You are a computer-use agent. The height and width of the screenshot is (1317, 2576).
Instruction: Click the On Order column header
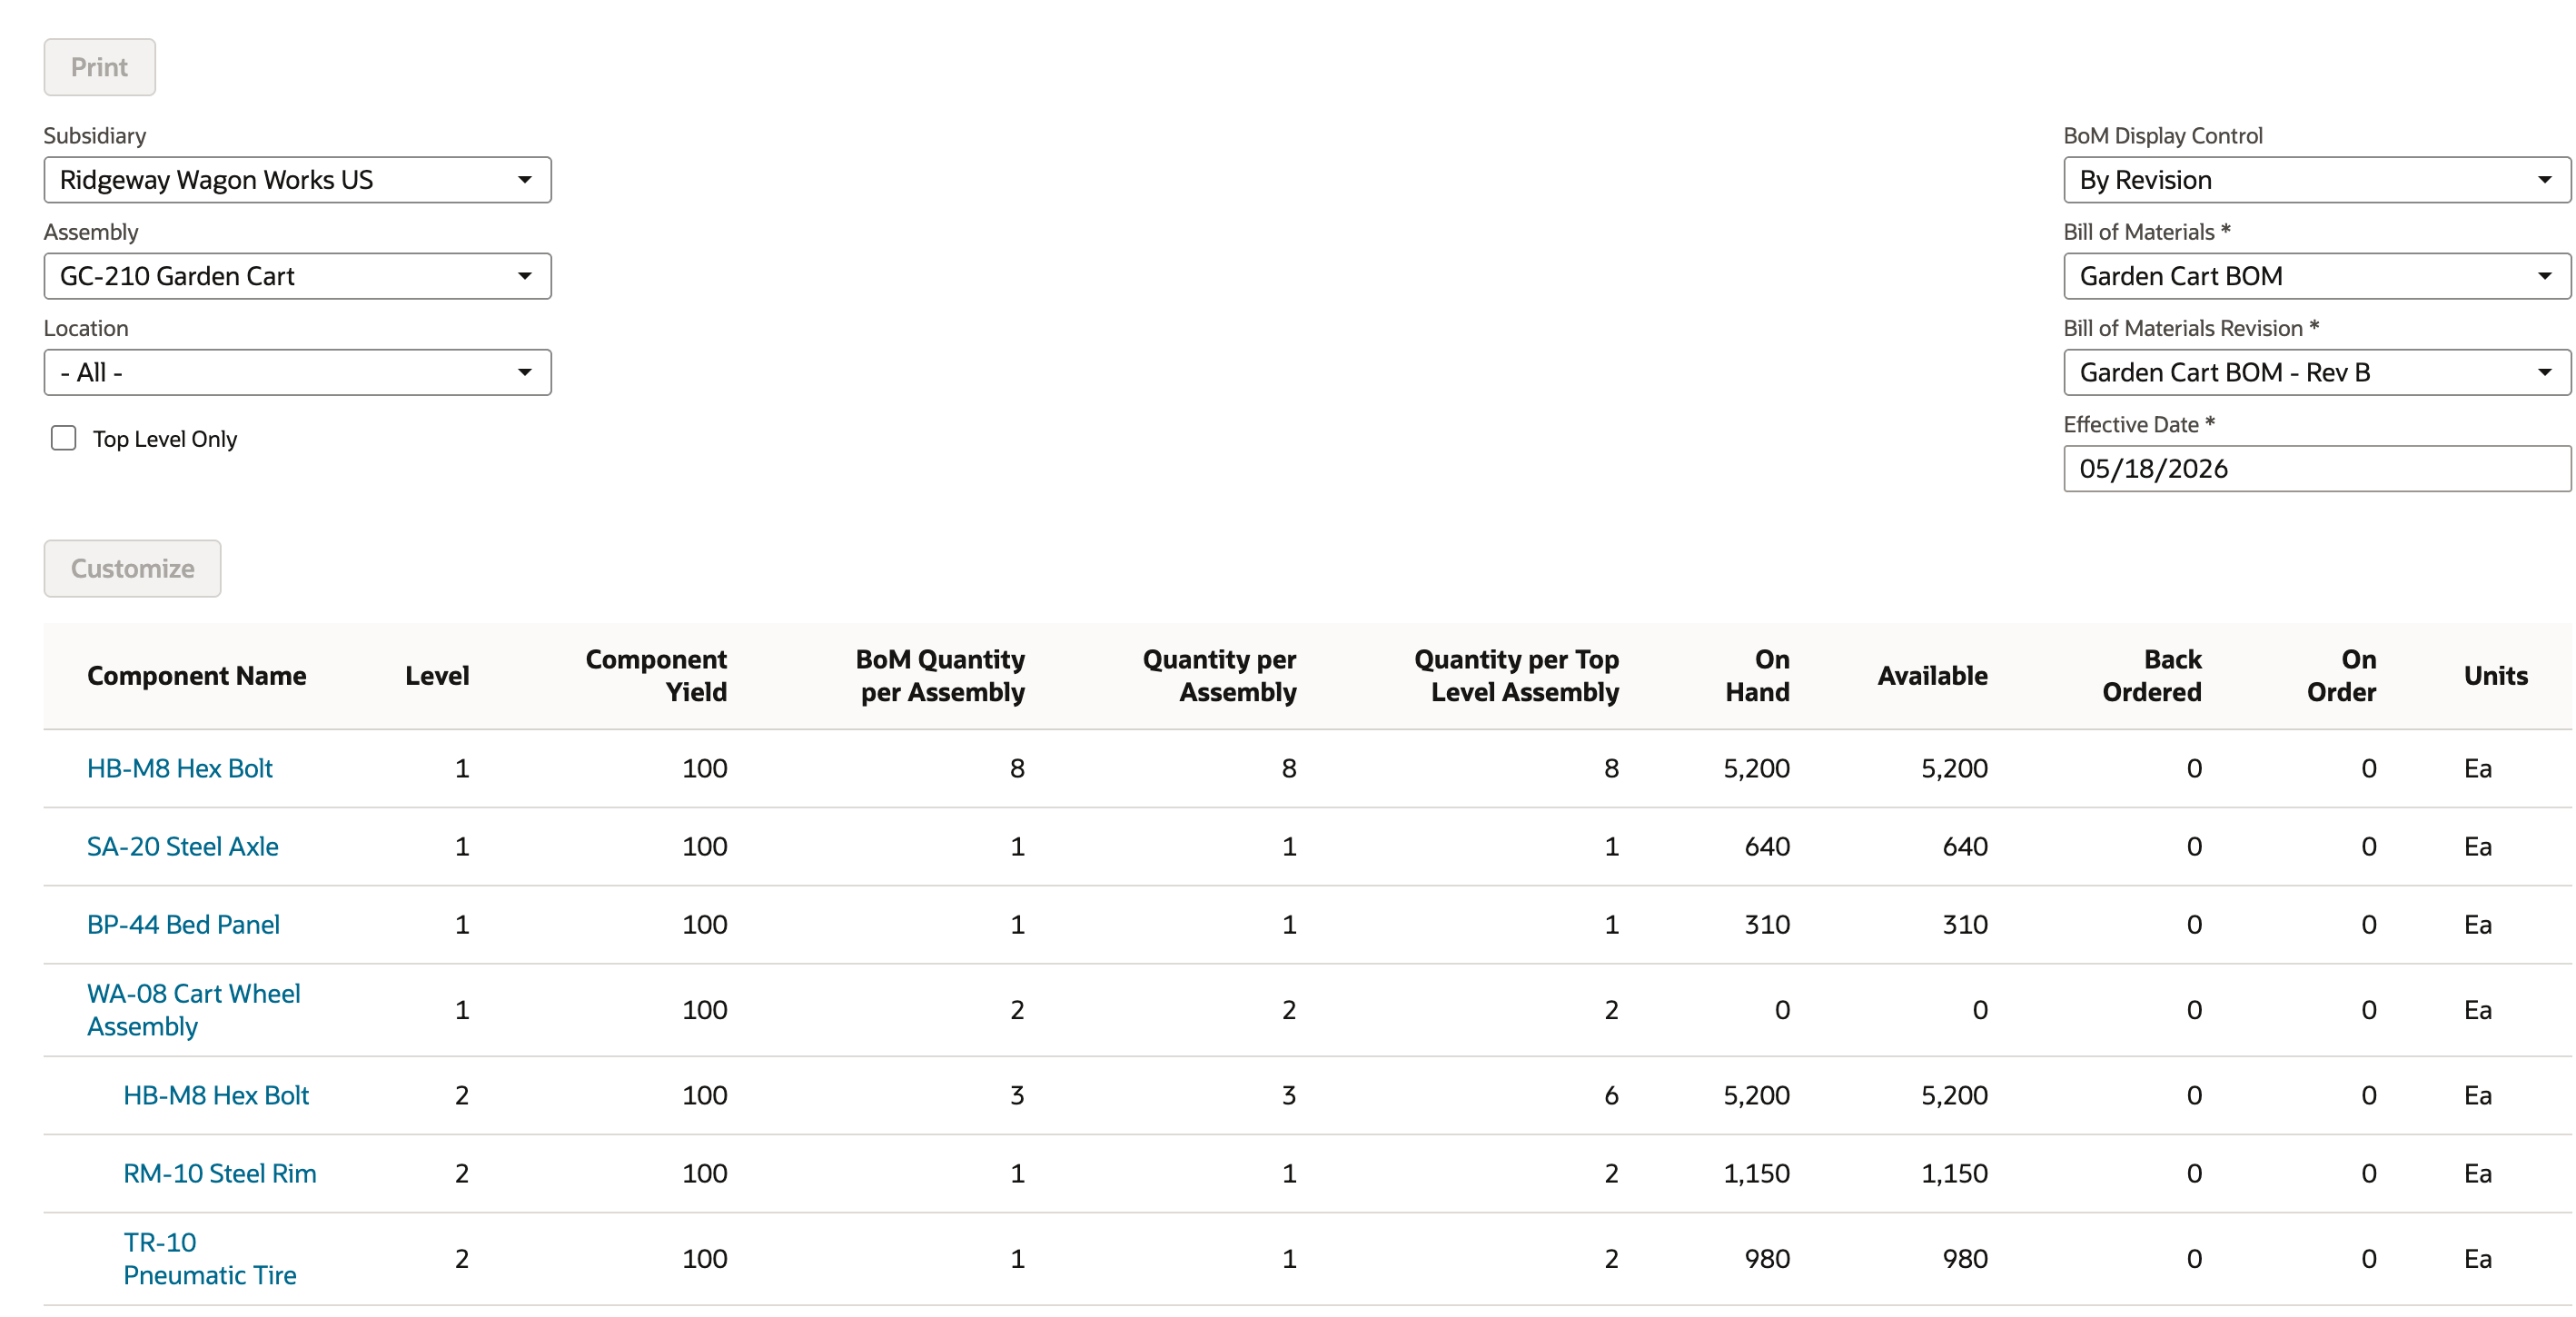click(x=2341, y=676)
